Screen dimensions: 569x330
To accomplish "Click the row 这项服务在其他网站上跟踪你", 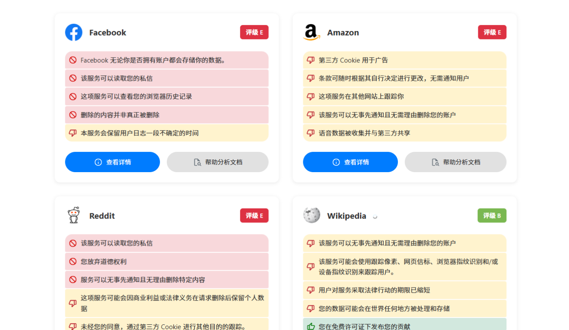I will point(405,96).
